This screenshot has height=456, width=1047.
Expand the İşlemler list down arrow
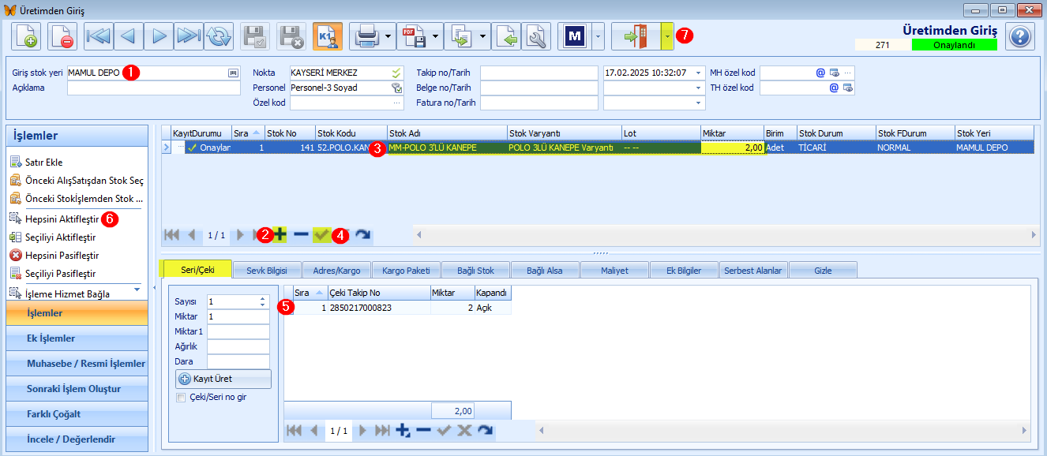click(137, 290)
